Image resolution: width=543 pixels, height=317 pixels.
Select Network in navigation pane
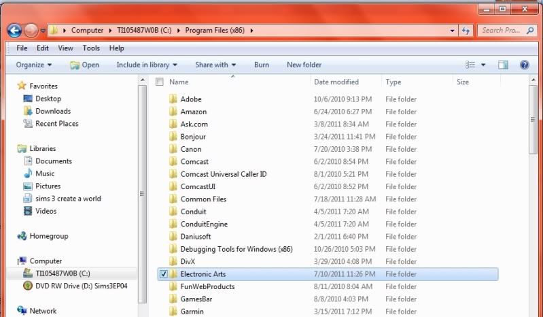[43, 311]
